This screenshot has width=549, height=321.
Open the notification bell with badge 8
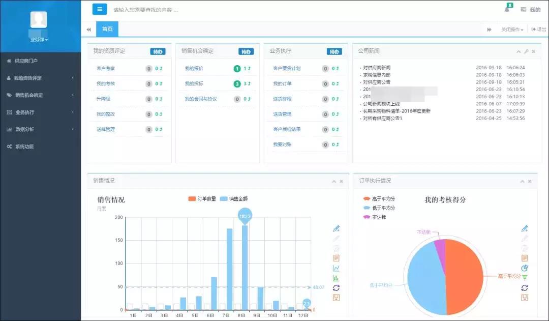507,9
